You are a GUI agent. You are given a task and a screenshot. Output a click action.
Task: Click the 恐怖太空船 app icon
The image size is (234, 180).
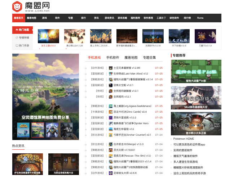click(111, 85)
